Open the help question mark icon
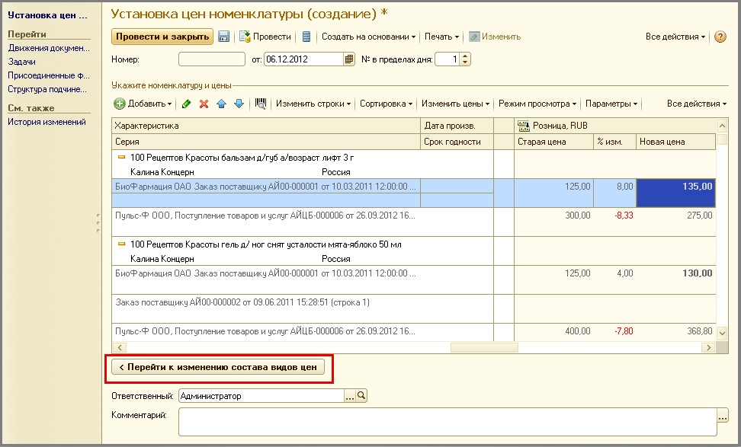This screenshot has width=741, height=447. (720, 37)
